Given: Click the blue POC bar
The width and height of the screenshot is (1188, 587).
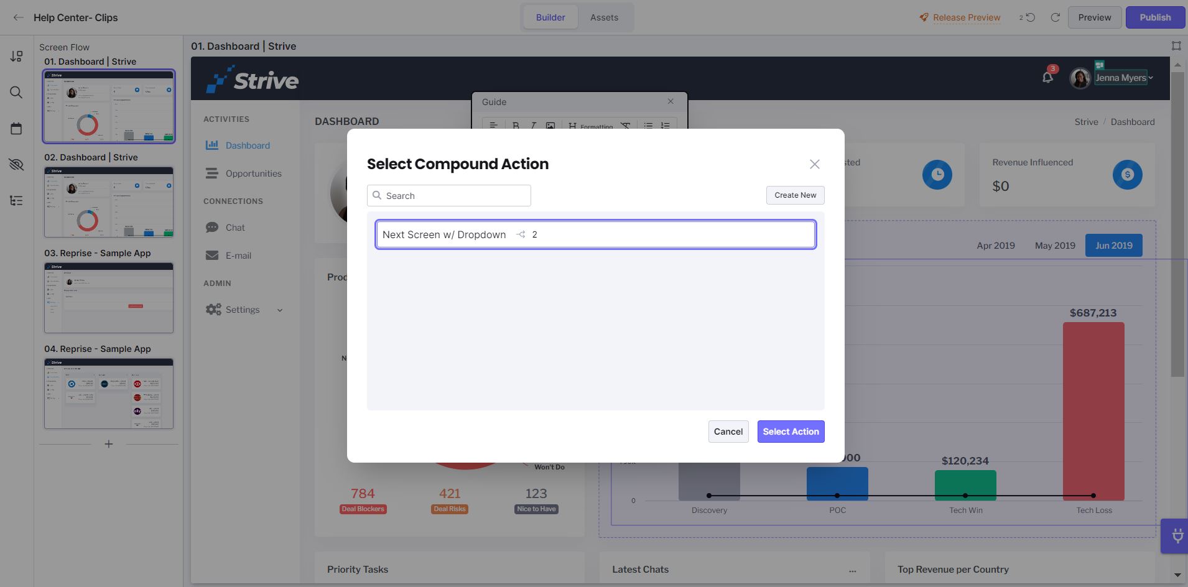Looking at the screenshot, I should (x=837, y=484).
